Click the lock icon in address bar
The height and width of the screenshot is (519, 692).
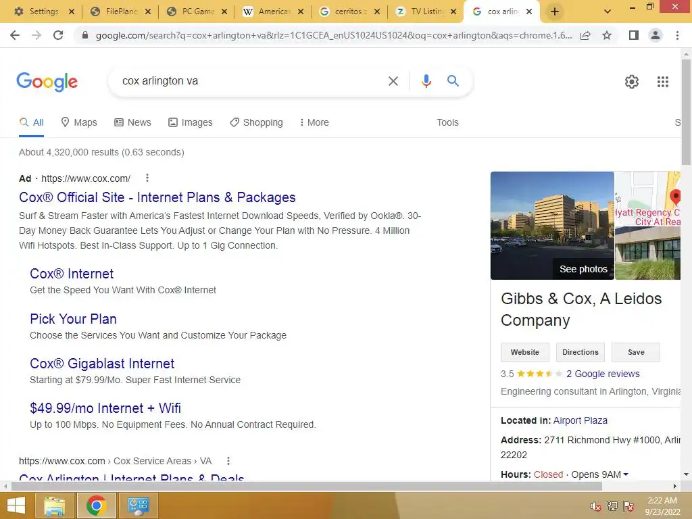point(85,35)
